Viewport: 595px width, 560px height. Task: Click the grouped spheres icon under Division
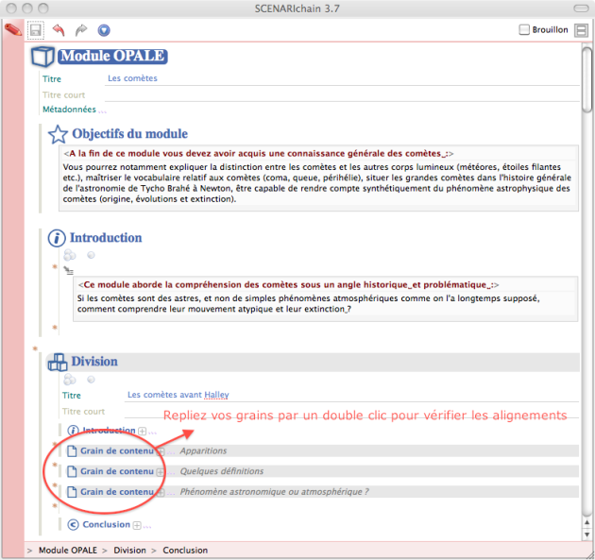[70, 380]
